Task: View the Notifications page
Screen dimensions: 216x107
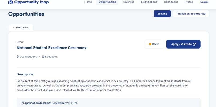Action: click(x=149, y=2)
